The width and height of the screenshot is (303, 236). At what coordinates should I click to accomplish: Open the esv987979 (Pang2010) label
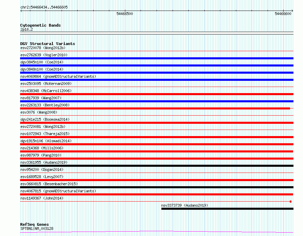click(41, 155)
